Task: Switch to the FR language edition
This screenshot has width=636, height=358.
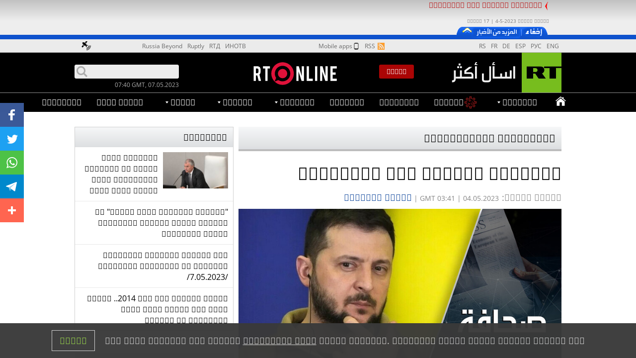Action: click(494, 46)
